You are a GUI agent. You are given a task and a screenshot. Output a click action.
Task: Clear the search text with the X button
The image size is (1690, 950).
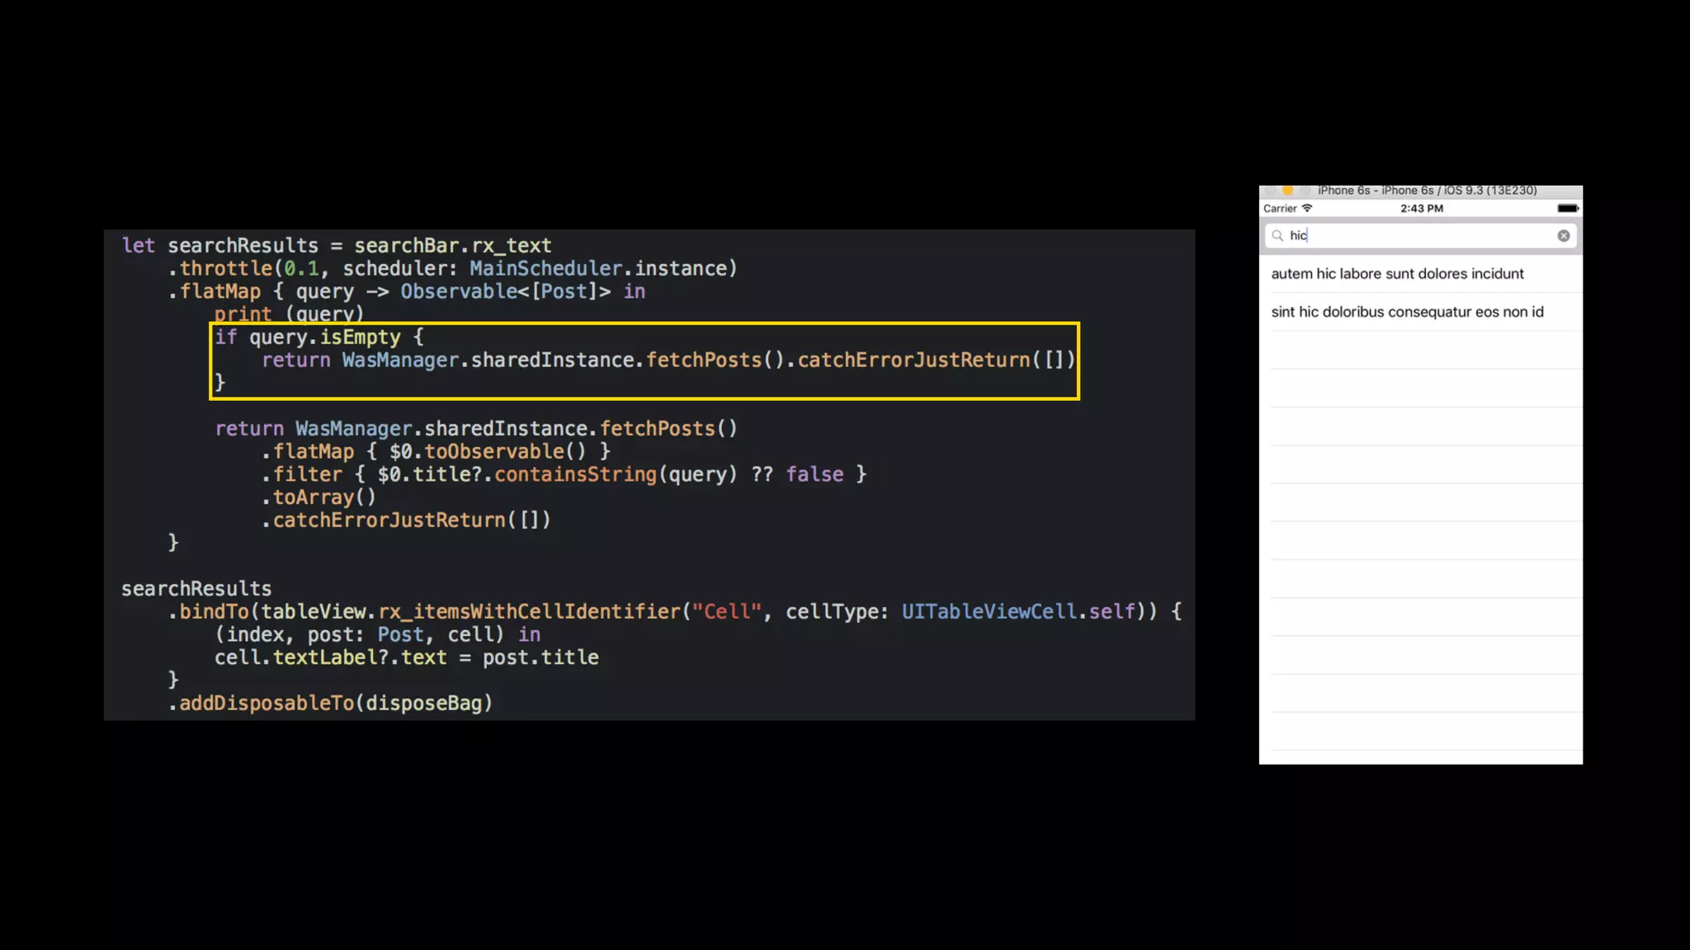tap(1563, 236)
